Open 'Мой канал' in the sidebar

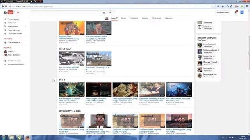click(x=11, y=23)
